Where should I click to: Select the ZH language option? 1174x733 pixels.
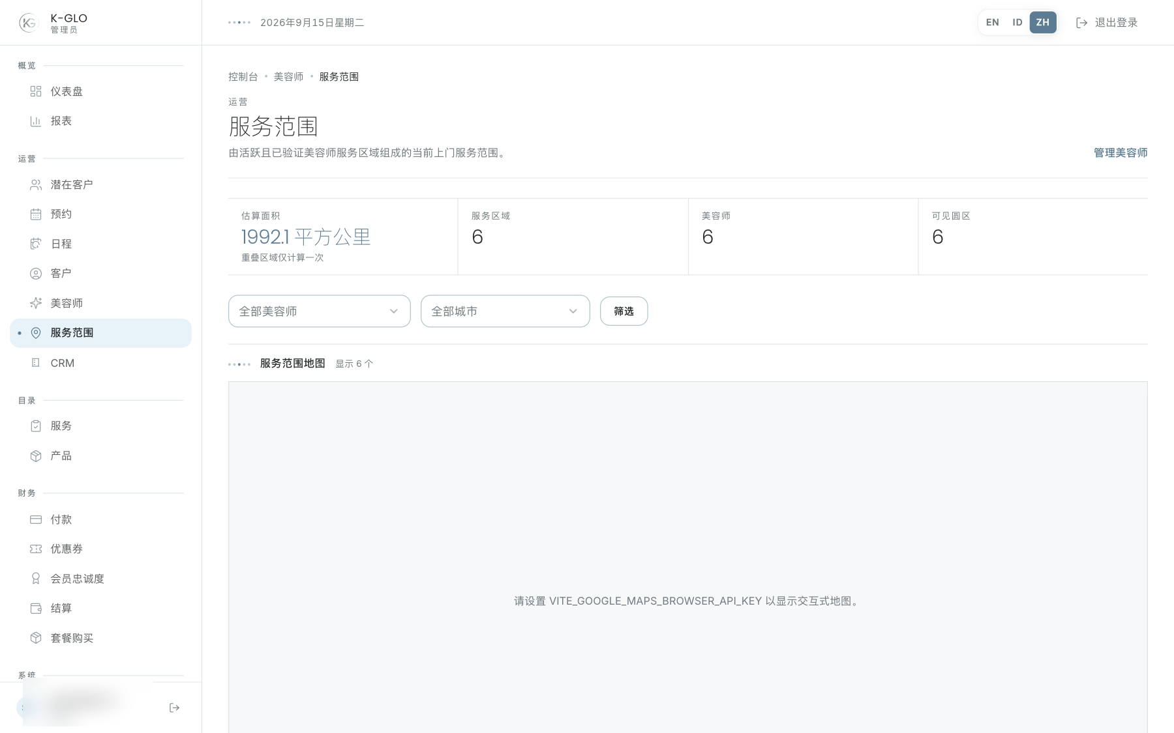pyautogui.click(x=1042, y=22)
